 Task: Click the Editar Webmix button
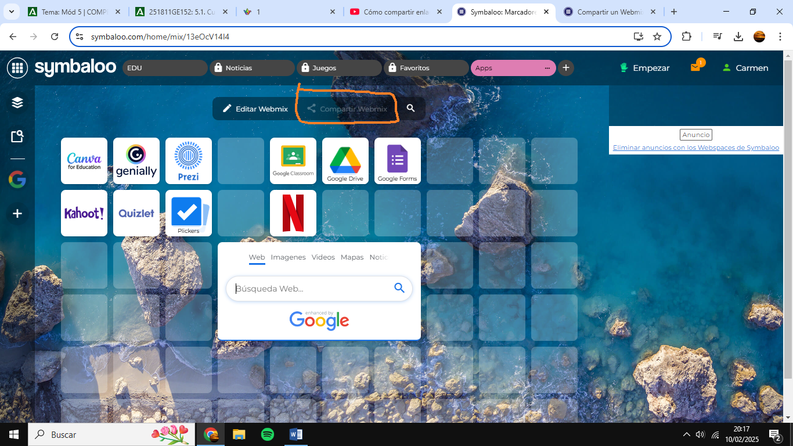tap(255, 109)
